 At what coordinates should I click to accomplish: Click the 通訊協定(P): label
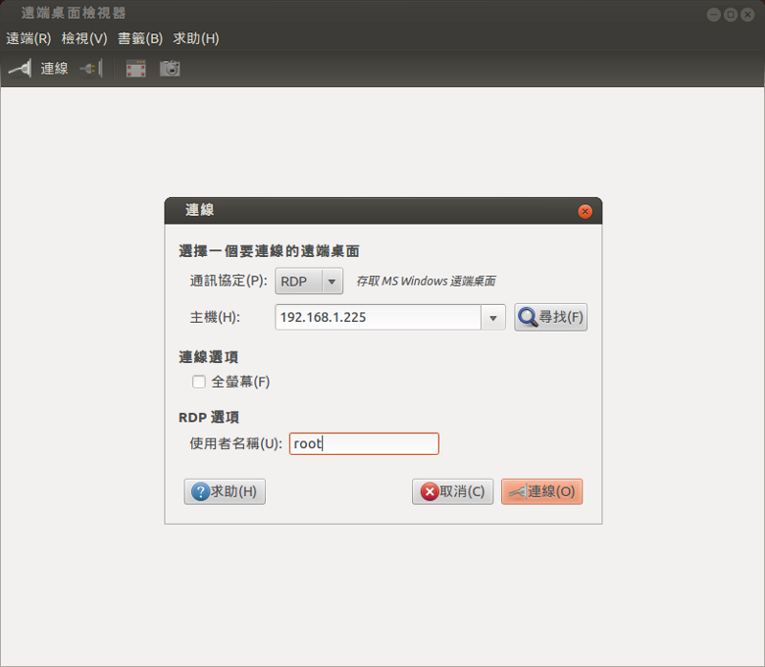point(229,281)
